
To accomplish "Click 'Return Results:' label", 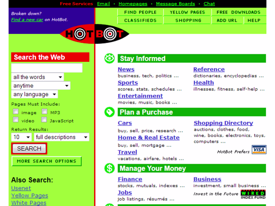I will coord(30,129).
